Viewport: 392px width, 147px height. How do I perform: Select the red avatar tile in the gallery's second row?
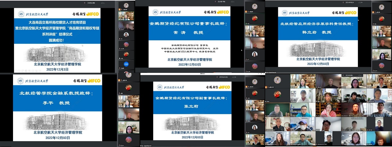pyautogui.click(x=277, y=95)
